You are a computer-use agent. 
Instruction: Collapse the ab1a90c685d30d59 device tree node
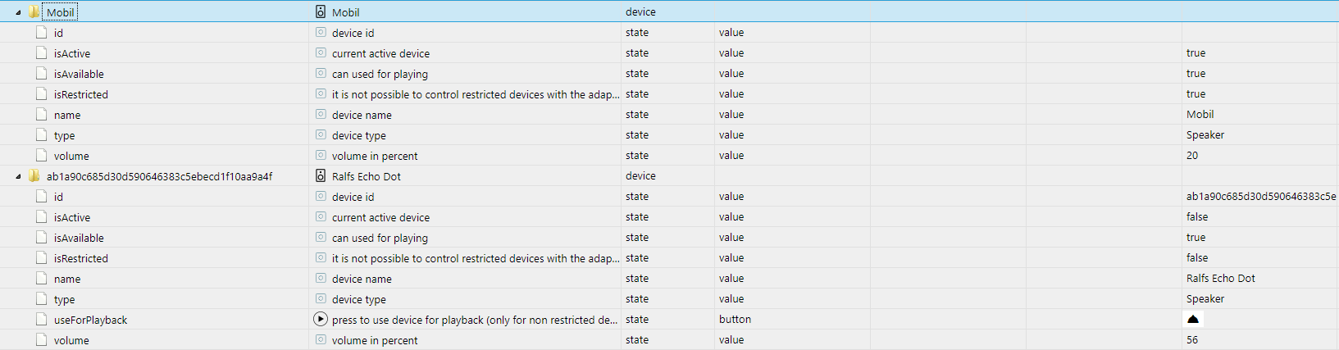click(18, 176)
